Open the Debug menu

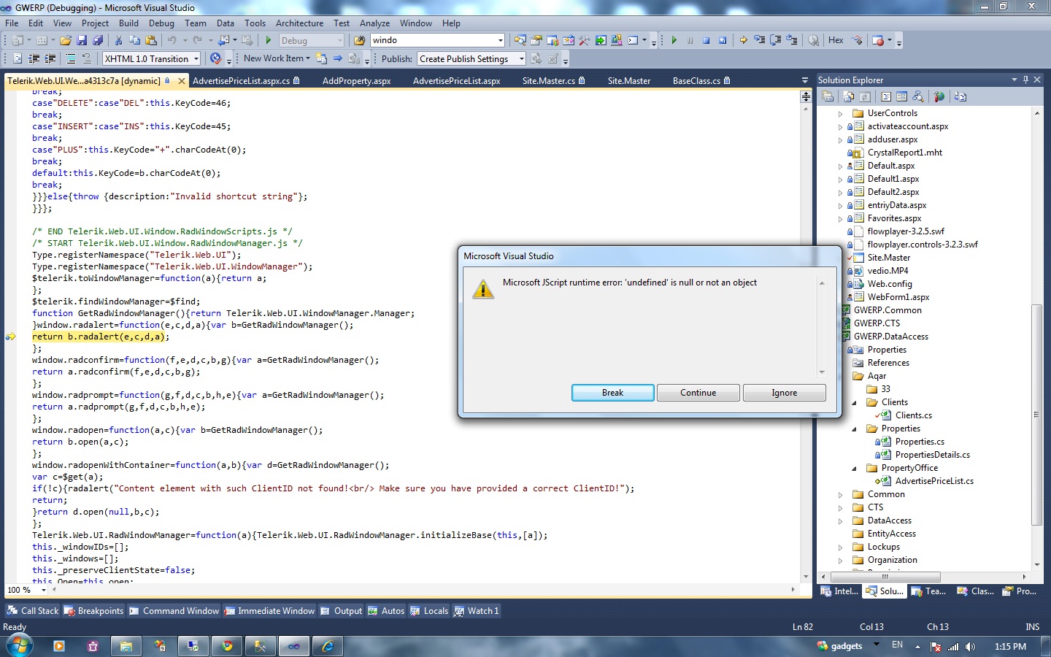[161, 23]
